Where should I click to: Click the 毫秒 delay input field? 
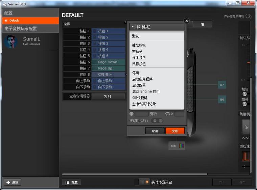point(142,114)
